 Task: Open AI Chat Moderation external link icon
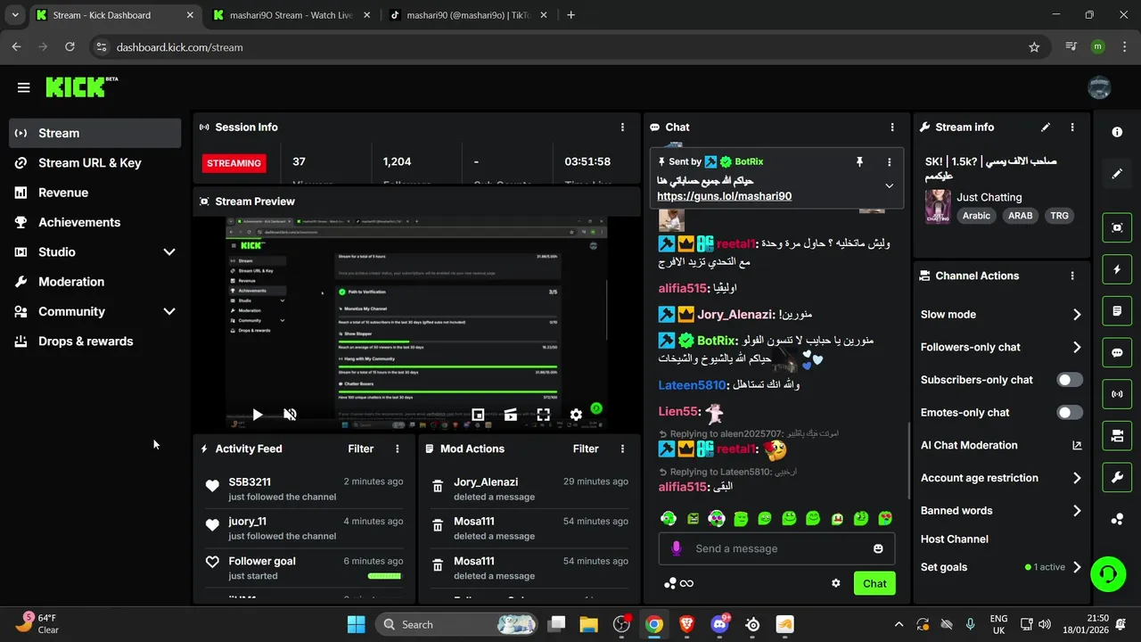pos(1077,446)
